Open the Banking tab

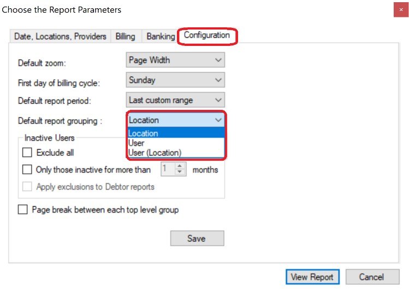(161, 36)
